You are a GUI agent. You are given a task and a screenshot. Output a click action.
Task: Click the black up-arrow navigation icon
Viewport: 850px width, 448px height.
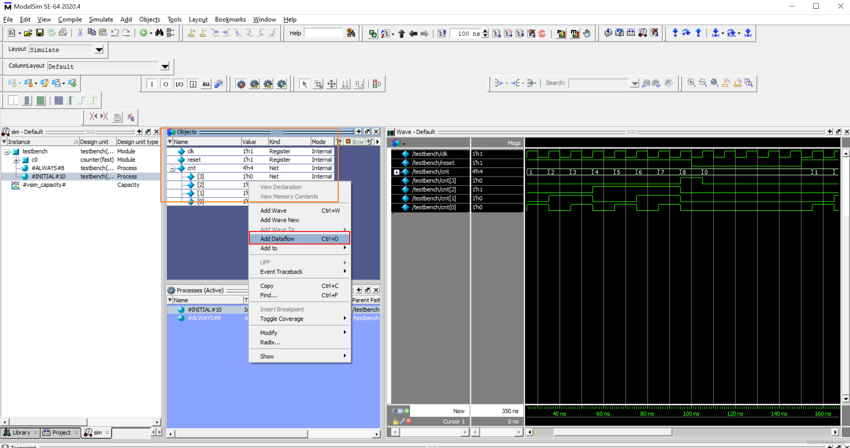tap(401, 33)
